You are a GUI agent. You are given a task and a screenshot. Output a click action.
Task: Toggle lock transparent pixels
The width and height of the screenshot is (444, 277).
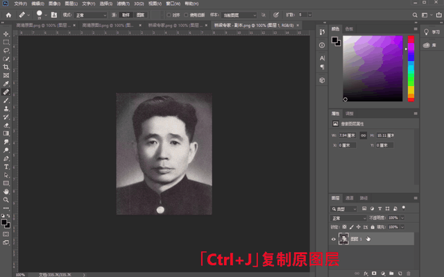tap(344, 227)
